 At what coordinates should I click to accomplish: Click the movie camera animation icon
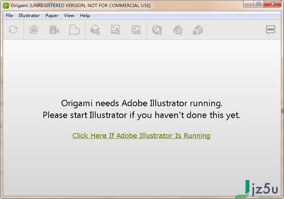tap(54, 30)
